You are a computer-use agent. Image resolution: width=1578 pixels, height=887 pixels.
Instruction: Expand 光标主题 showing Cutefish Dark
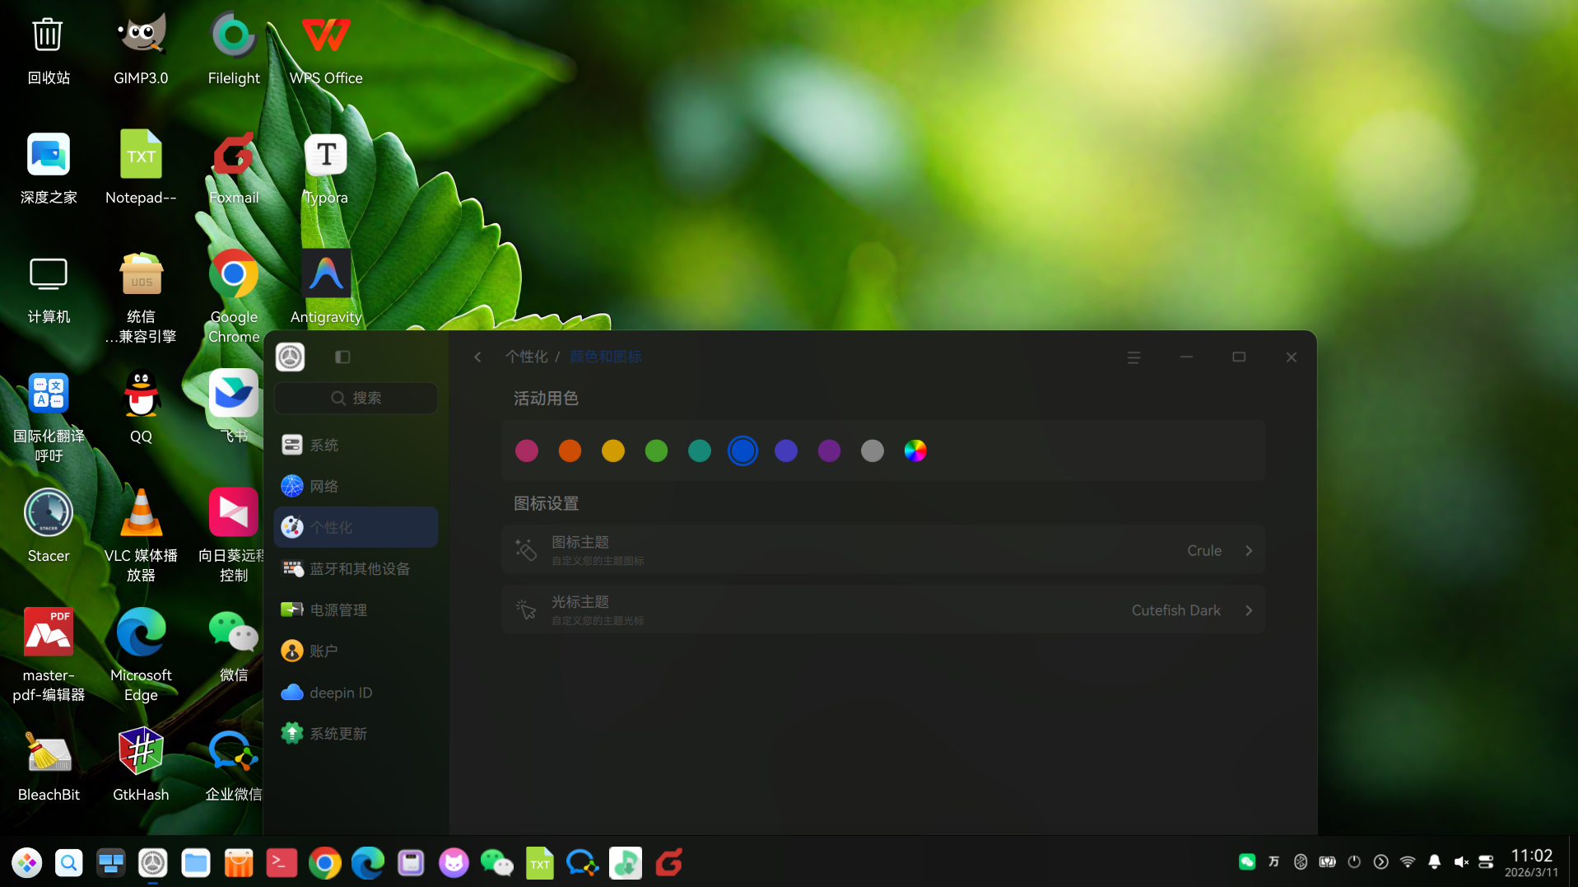click(882, 610)
